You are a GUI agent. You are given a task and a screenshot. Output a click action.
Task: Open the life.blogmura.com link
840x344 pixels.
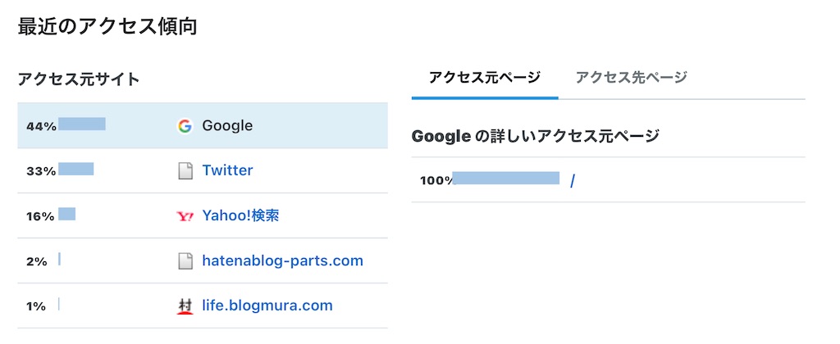tap(267, 306)
